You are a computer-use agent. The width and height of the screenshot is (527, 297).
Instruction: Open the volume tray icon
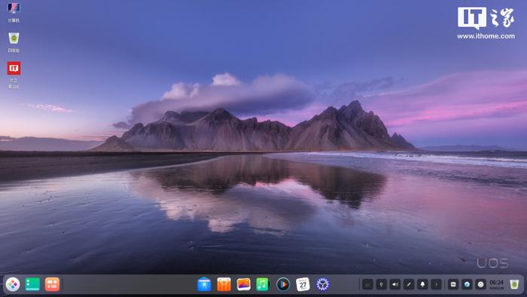tap(395, 284)
